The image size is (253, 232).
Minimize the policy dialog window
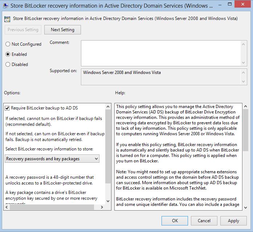pyautogui.click(x=220, y=5)
